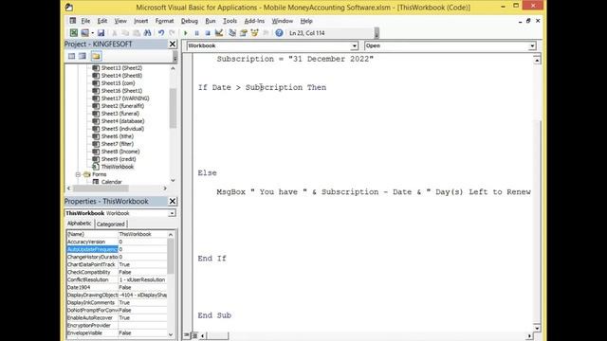
Task: Click the project tree vertical scrollbar thumb
Action: click(173, 108)
